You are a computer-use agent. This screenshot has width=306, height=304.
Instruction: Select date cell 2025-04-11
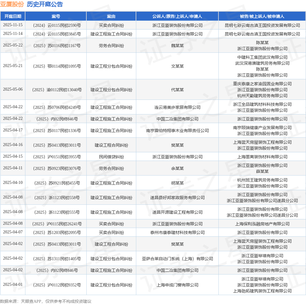(13, 168)
